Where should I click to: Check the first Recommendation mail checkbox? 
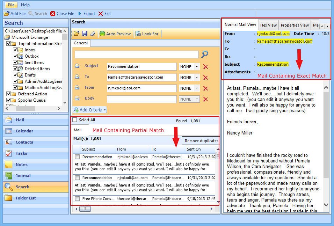tap(78, 157)
